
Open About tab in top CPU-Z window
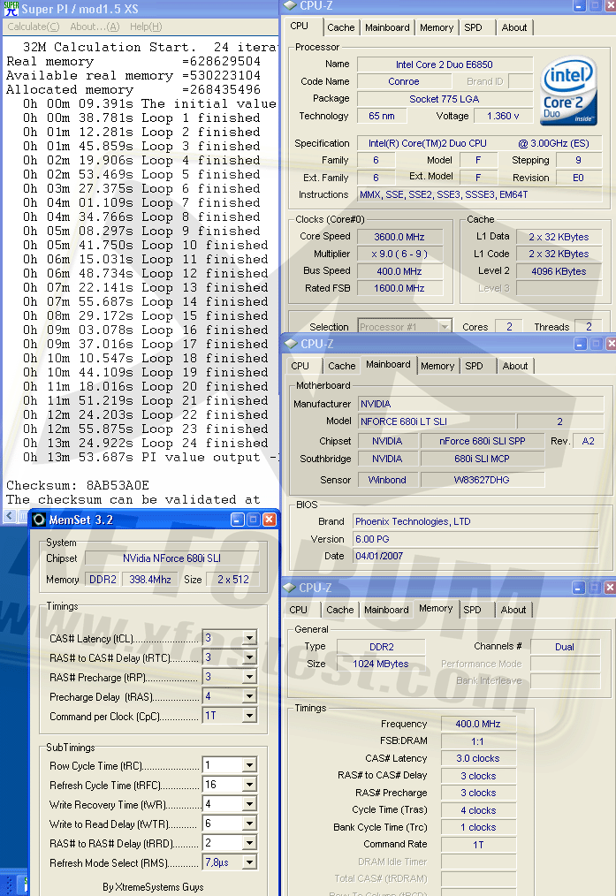coord(514,27)
